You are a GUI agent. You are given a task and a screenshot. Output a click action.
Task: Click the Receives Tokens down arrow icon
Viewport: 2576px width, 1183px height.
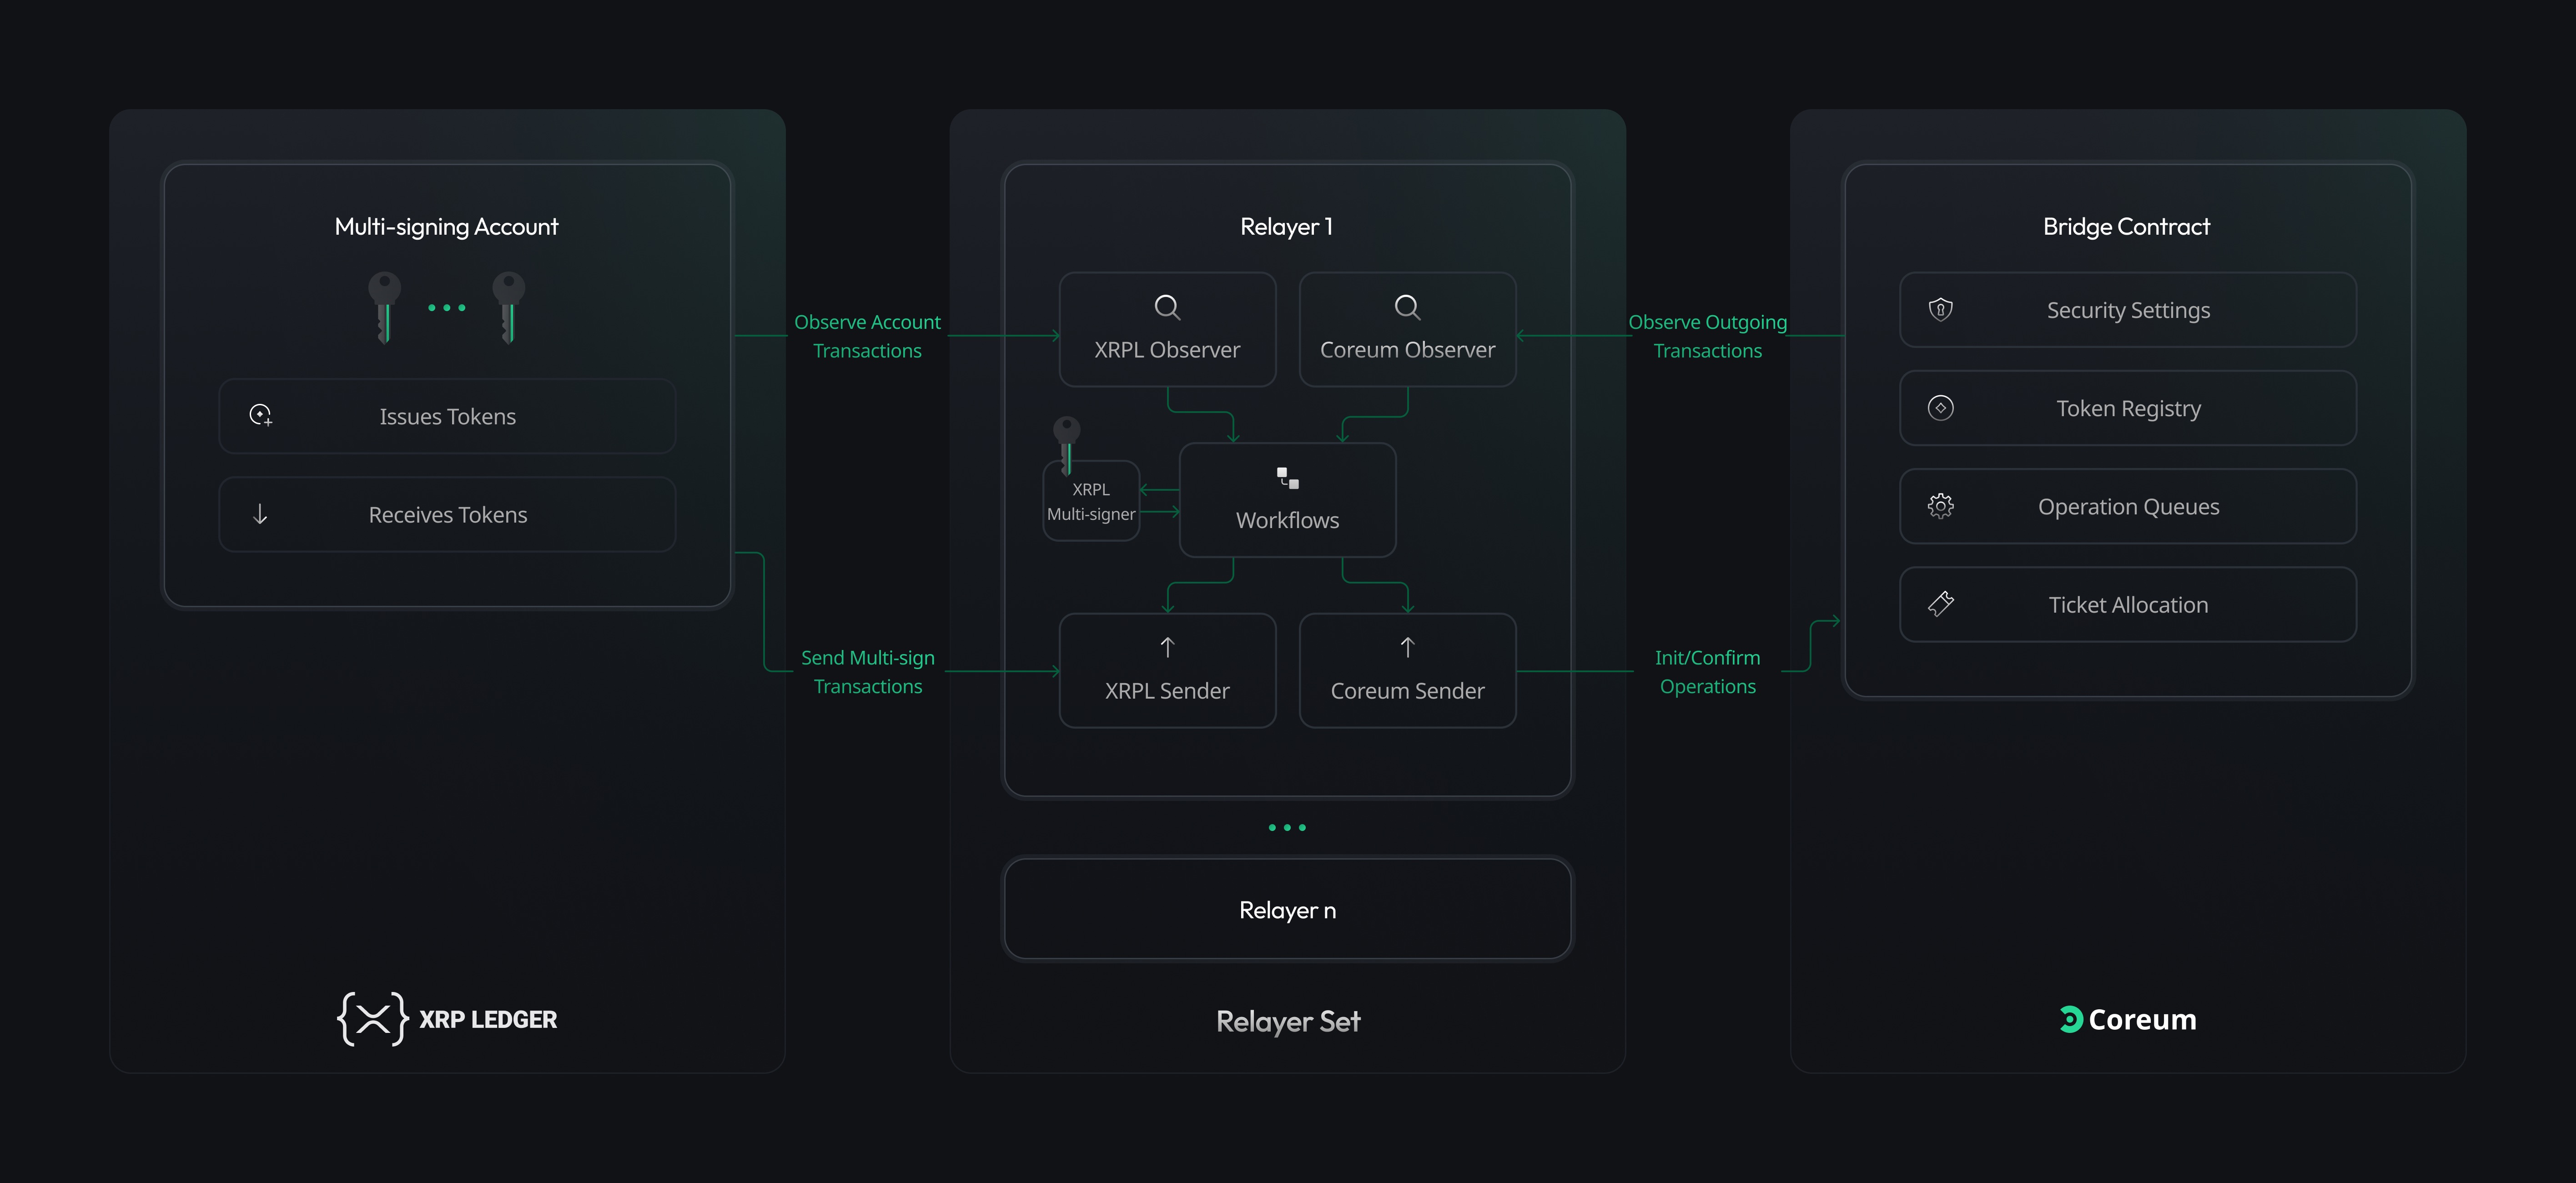click(260, 514)
